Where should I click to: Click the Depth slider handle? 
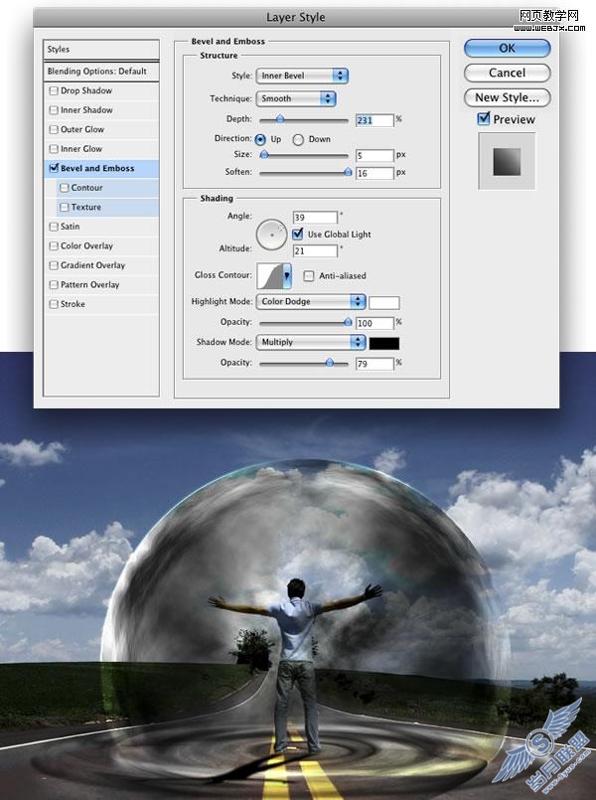[x=280, y=119]
